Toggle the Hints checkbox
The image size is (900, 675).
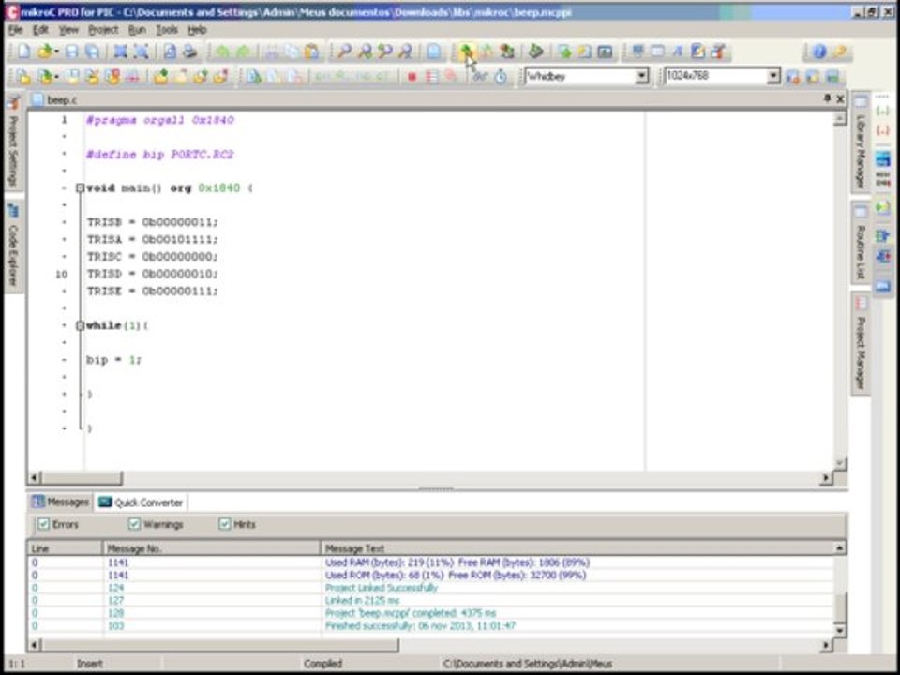pos(224,523)
